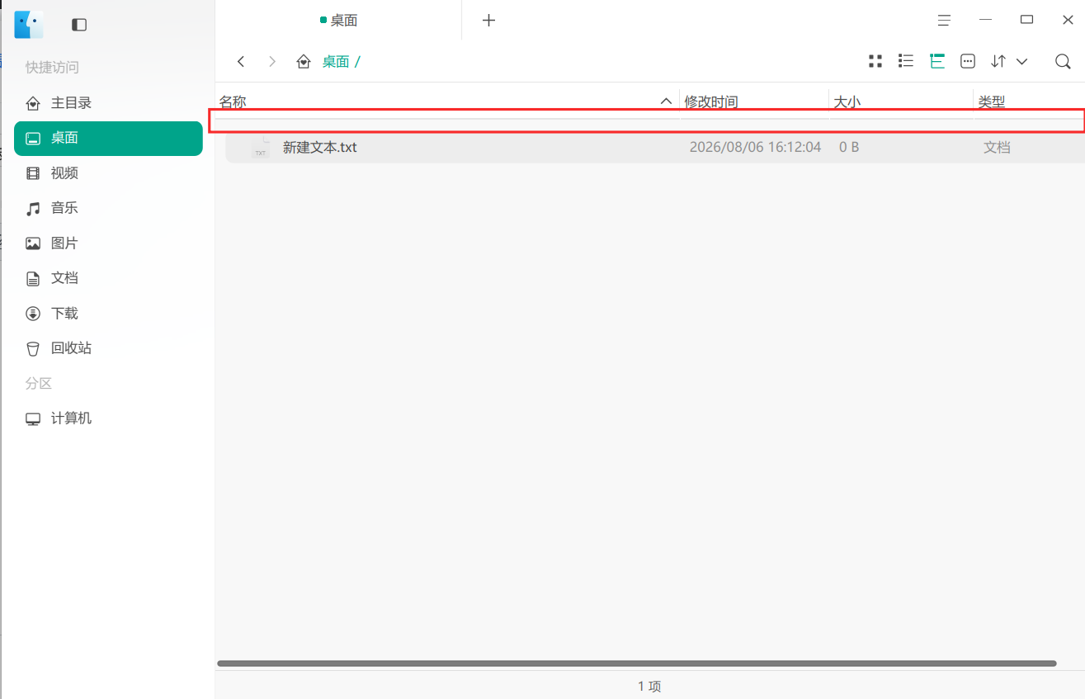1085x699 pixels.
Task: Go back to the previous folder
Action: 241,61
